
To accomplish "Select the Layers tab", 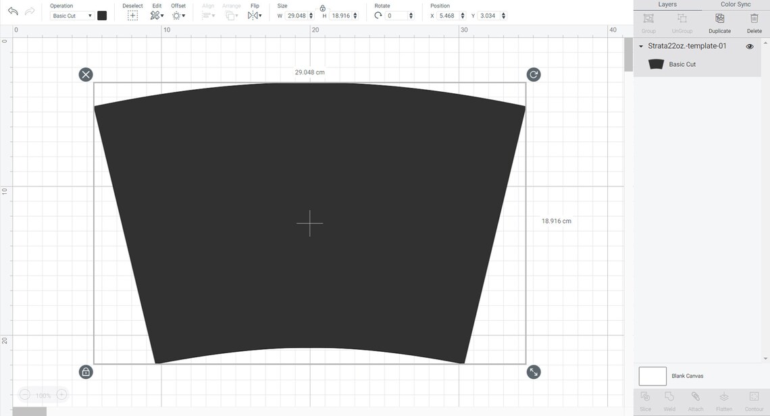I will click(x=667, y=4).
